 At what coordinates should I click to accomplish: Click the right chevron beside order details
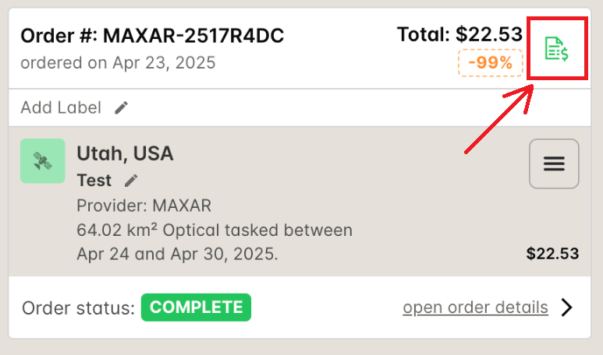[x=567, y=308]
